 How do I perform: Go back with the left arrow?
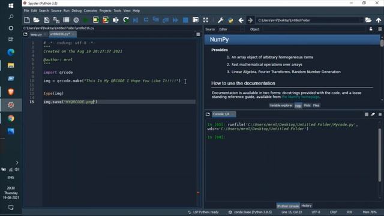coord(241,20)
